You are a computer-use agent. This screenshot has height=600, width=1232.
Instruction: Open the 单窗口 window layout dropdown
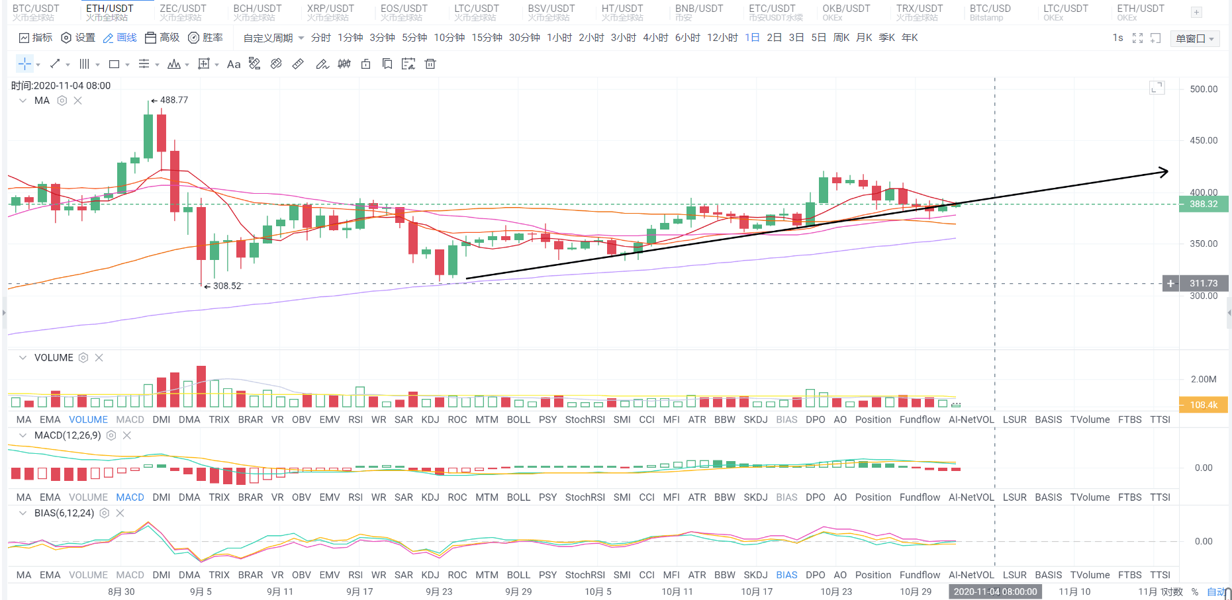[x=1195, y=38]
